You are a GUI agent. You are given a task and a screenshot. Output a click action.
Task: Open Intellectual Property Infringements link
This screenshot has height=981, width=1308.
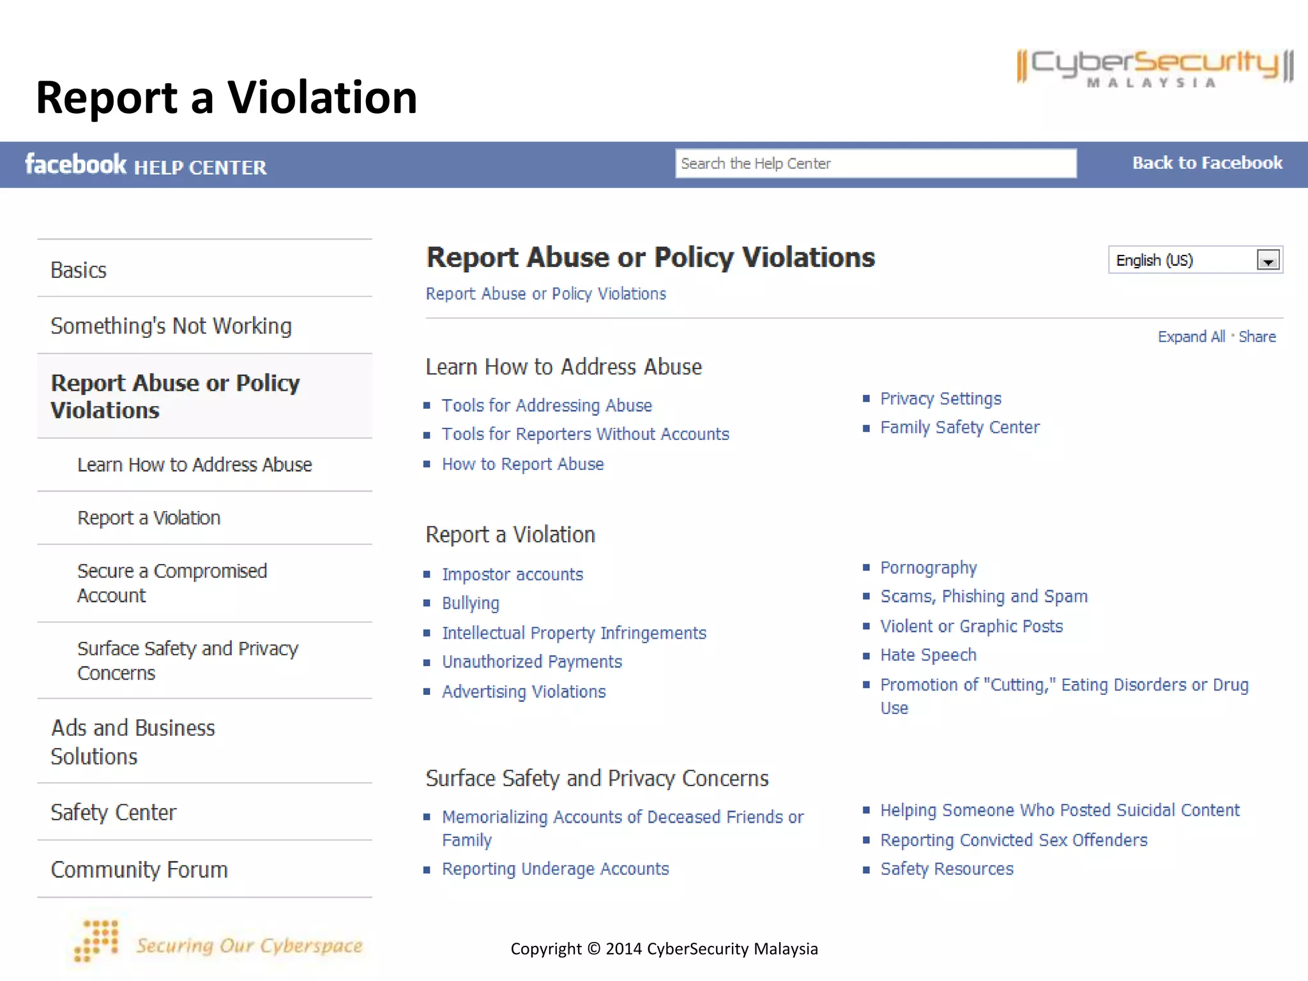point(574,633)
